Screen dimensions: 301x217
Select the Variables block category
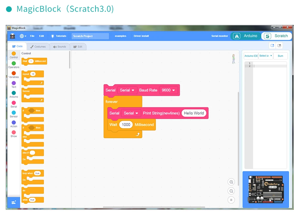[14, 75]
